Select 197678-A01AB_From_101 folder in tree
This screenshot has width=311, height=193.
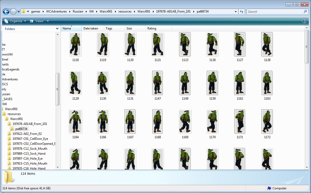click(30, 124)
